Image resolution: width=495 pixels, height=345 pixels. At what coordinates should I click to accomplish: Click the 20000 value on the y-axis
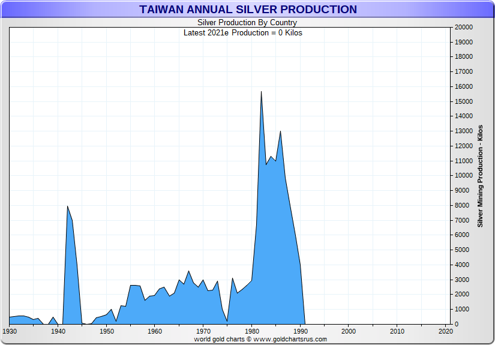(464, 28)
